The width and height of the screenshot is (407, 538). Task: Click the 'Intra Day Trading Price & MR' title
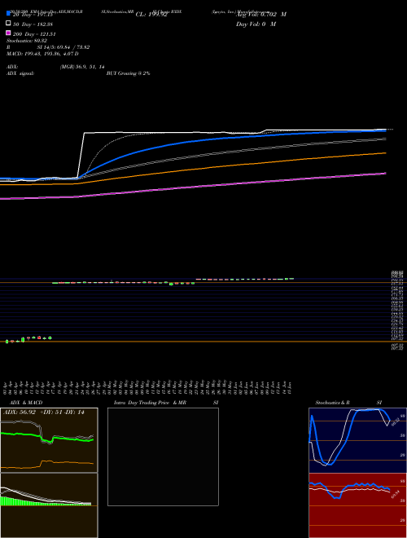coord(150,403)
